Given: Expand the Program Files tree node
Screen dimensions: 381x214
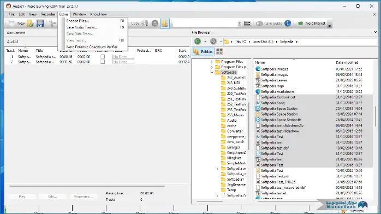Looking at the screenshot, I should tap(212, 62).
